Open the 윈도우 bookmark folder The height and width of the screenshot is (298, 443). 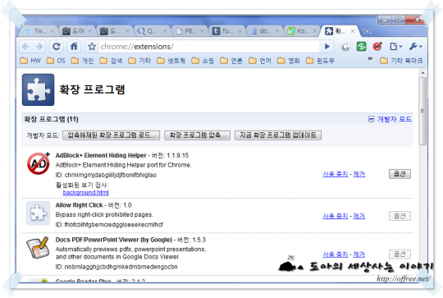point(320,61)
